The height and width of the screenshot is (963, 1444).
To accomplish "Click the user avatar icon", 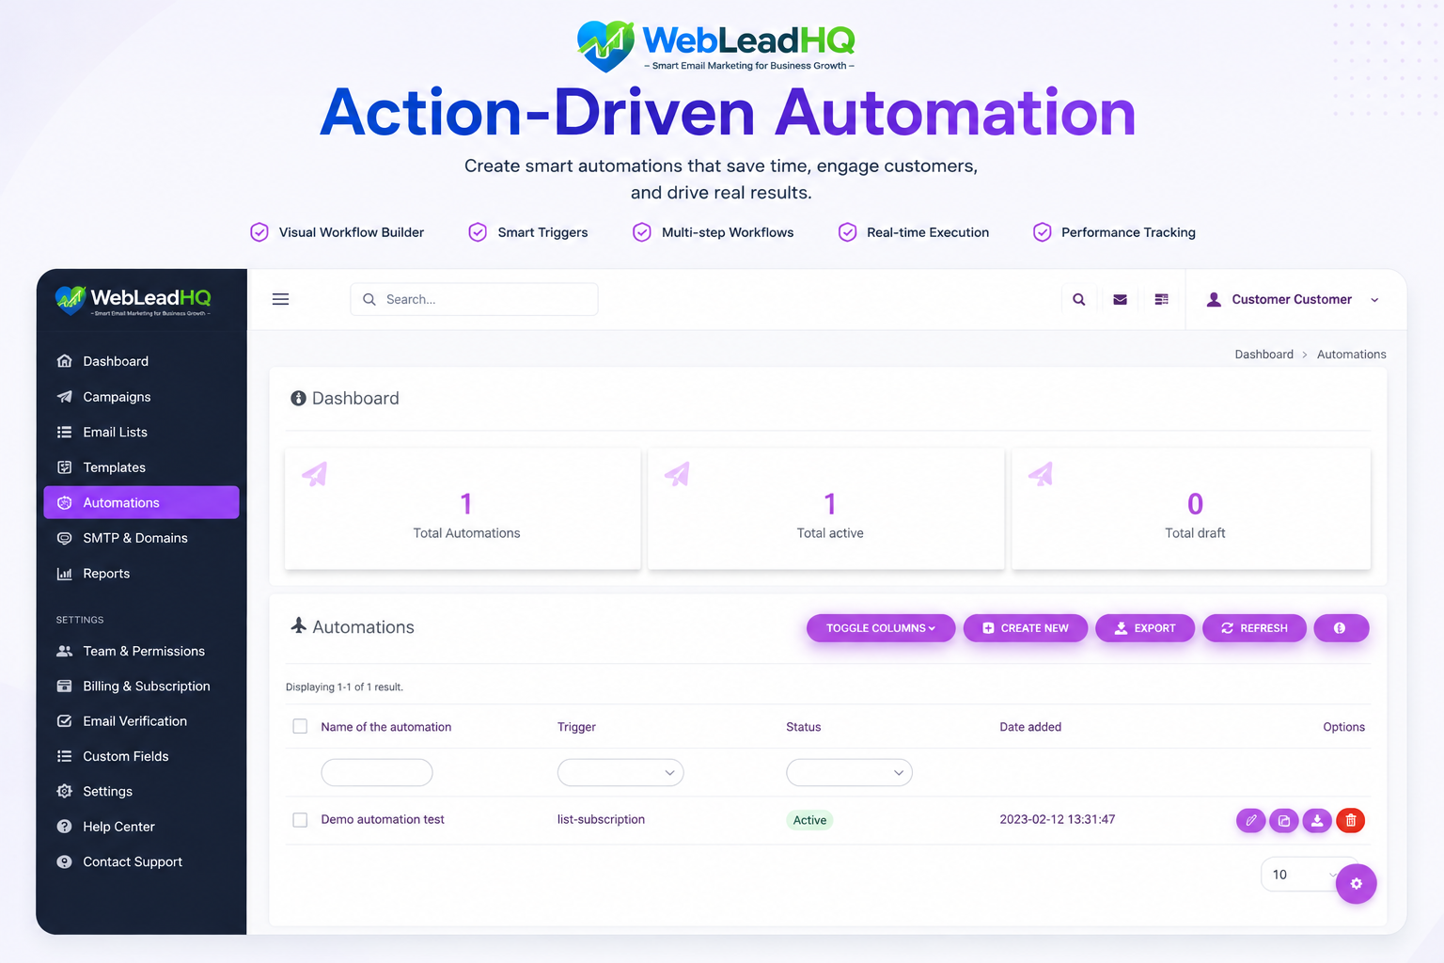I will click(x=1214, y=299).
